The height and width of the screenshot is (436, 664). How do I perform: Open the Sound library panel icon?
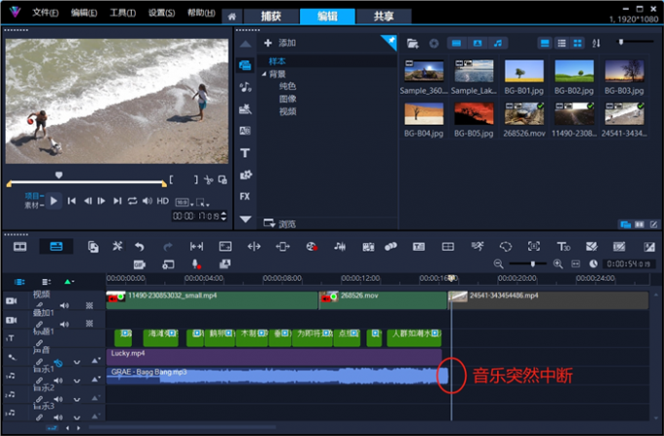click(x=245, y=87)
